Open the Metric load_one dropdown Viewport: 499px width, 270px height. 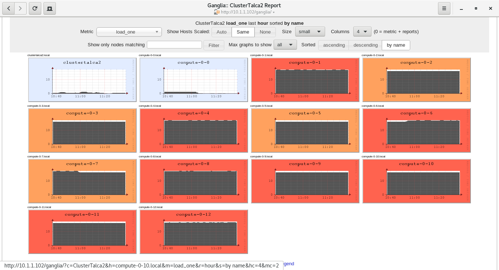click(129, 32)
